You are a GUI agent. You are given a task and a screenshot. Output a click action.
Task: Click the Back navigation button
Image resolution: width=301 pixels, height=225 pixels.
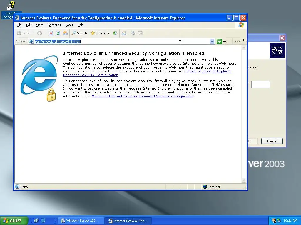tap(23, 33)
